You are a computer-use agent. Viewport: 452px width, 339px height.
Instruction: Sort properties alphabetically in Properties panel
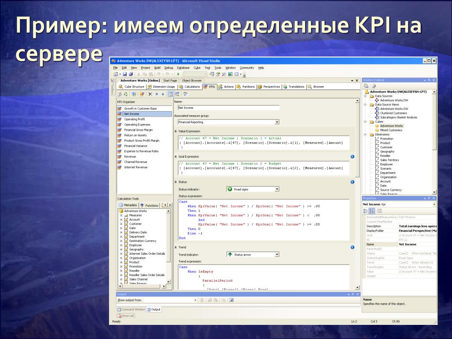pyautogui.click(x=372, y=211)
